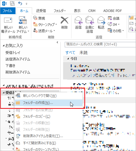Screen dimensions: 136x151
Task: Collapse the お気に入り favorites section
Action: pos(4,45)
